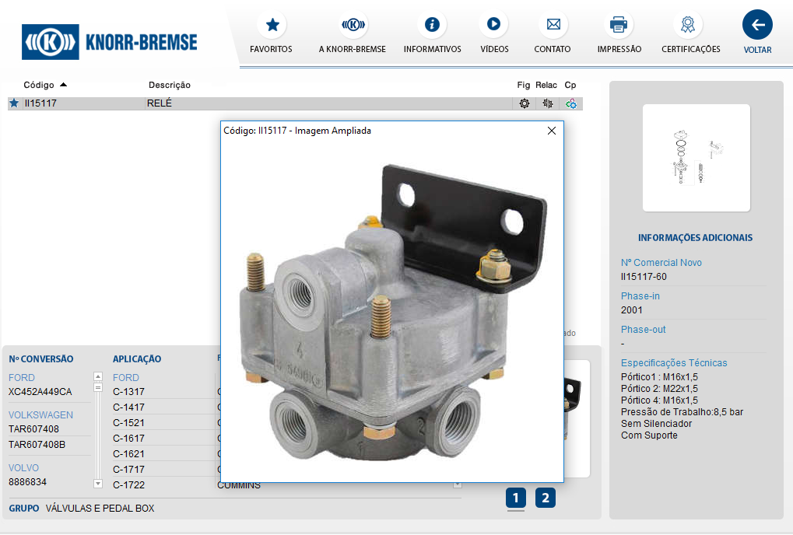Click the Contato envelope icon
This screenshot has width=793, height=535.
(x=553, y=25)
